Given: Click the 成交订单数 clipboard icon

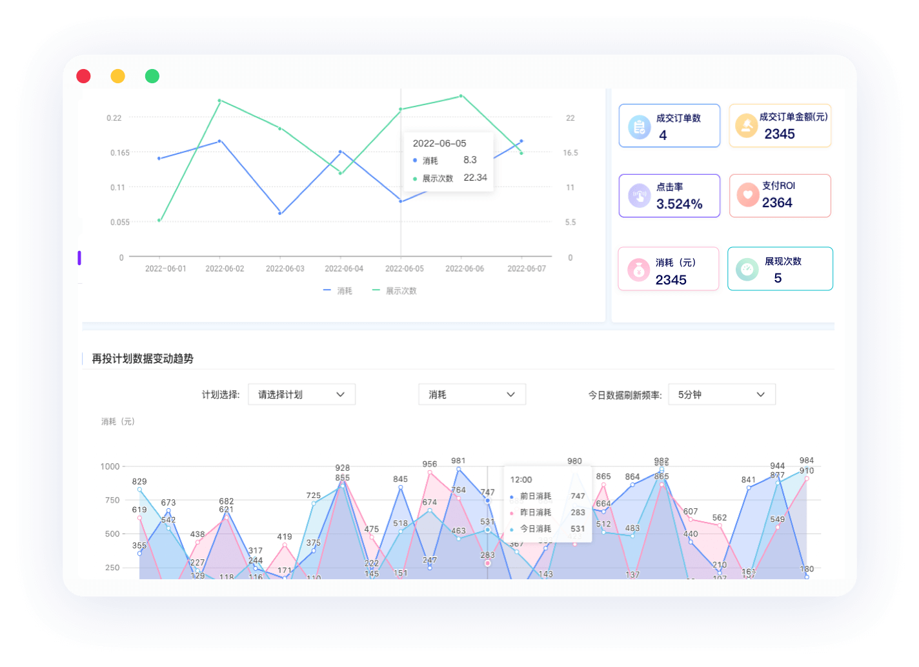Looking at the screenshot, I should coord(639,126).
